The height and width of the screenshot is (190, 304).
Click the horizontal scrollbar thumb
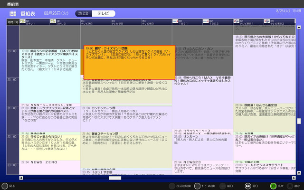(115, 178)
